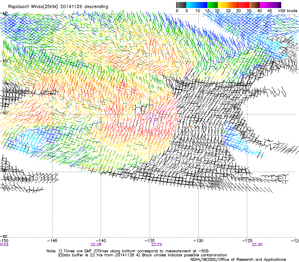The width and height of the screenshot is (299, 262).
Task: Click the map title 'Rapidscat Winds(25KM) 20141126 descending'
Action: (58, 7)
